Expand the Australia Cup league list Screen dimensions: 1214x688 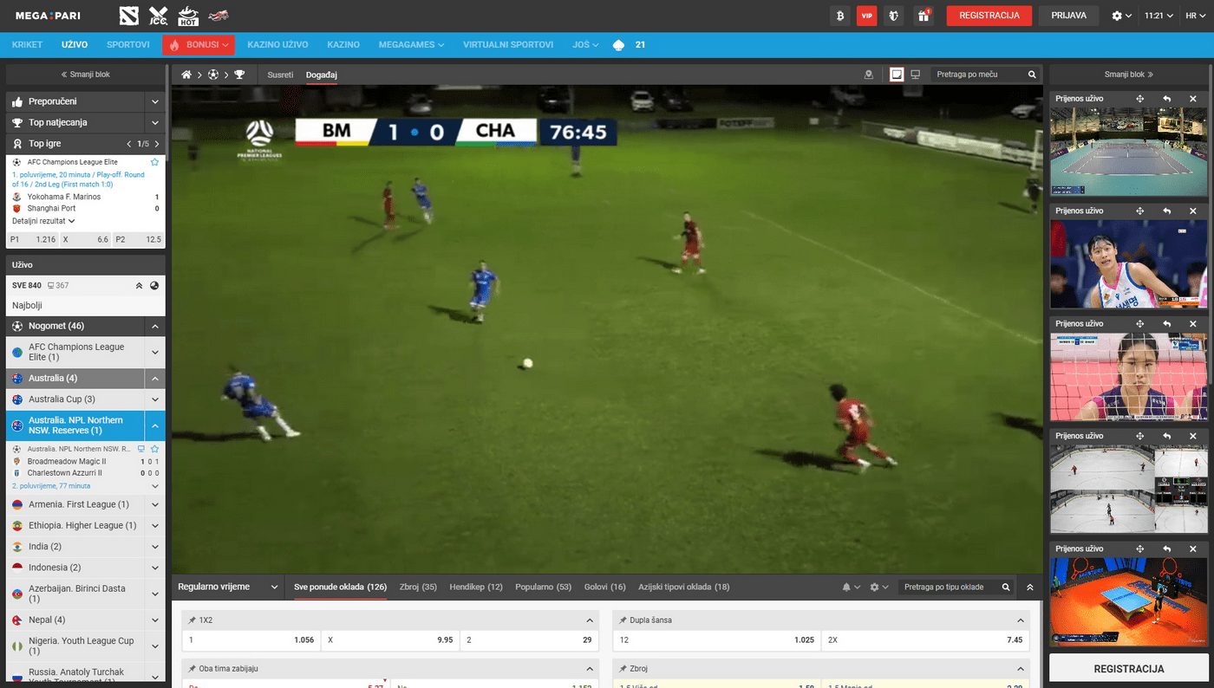coord(154,399)
